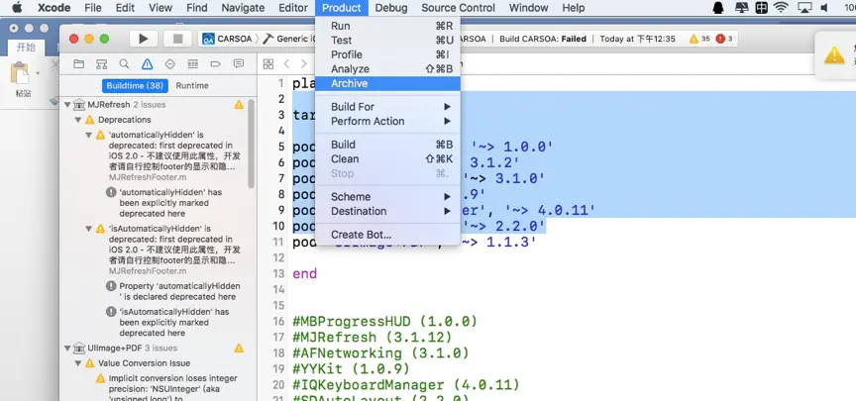Select Property 'automaticallyHidden' is declared deprecated note

(171, 291)
